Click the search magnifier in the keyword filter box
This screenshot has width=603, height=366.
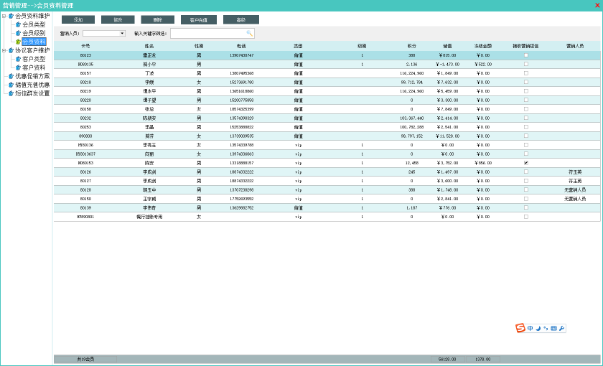(x=249, y=33)
